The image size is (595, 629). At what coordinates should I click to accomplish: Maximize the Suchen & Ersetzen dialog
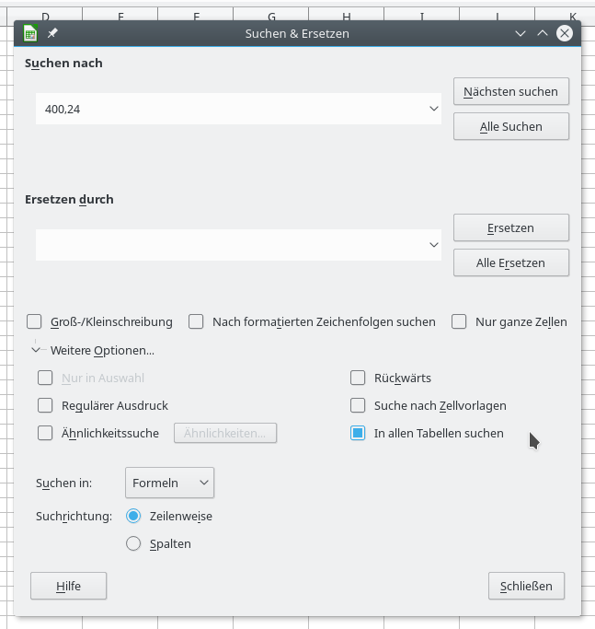(543, 33)
